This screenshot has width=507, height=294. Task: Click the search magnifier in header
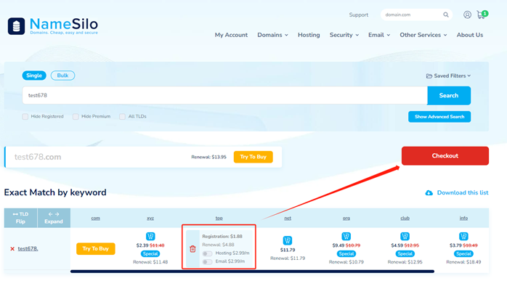pyautogui.click(x=446, y=15)
